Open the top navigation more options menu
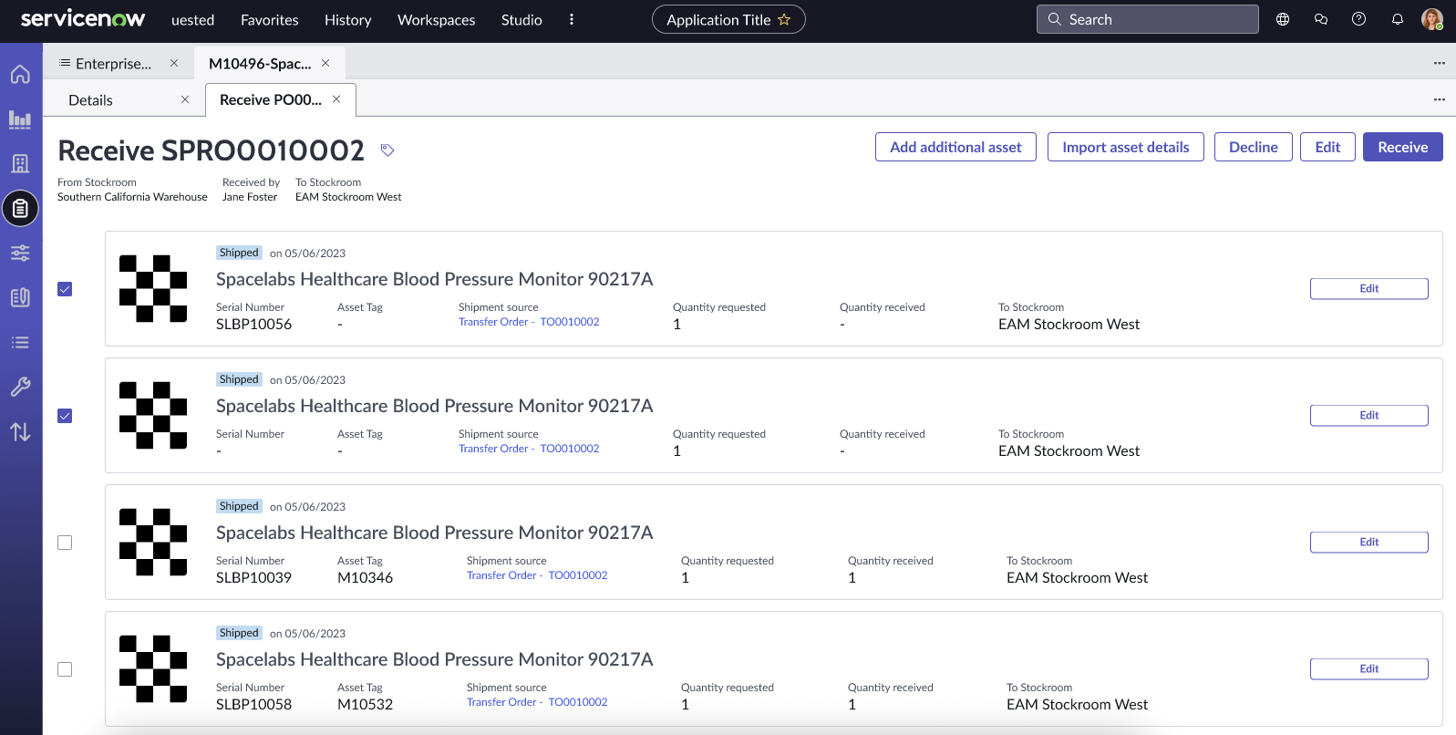Image resolution: width=1456 pixels, height=735 pixels. tap(572, 19)
